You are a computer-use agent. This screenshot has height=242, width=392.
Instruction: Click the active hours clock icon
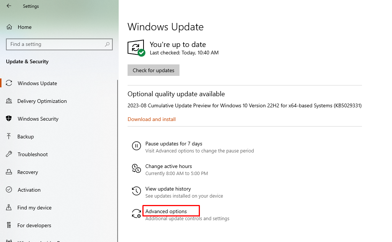tap(136, 168)
